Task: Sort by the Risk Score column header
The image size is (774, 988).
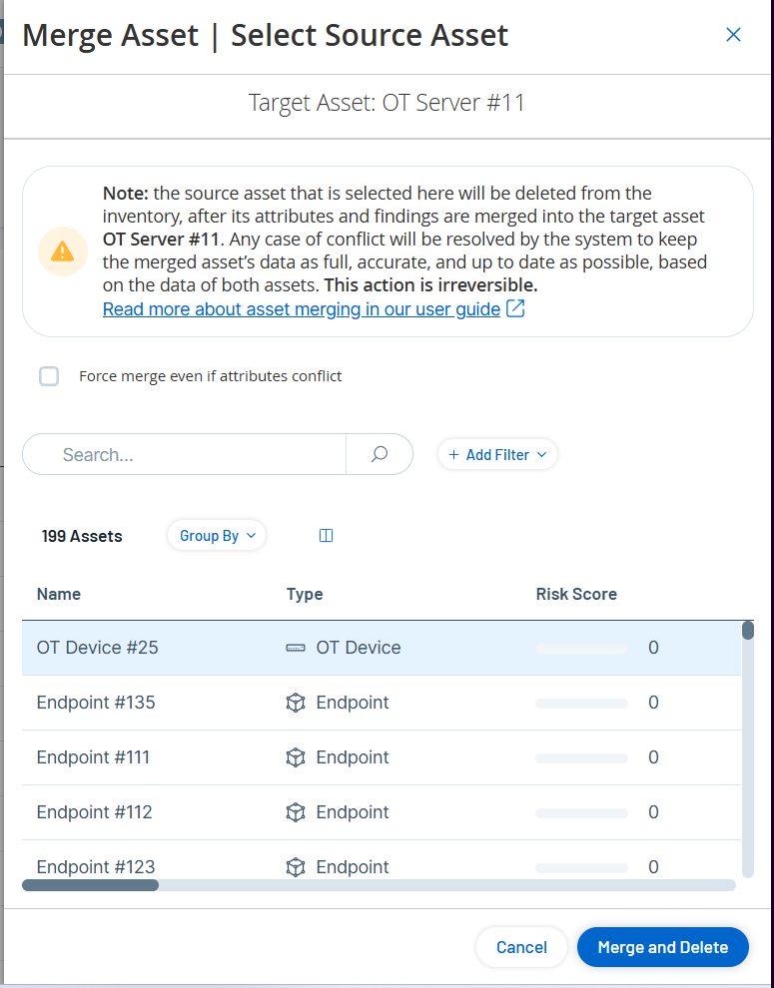Action: pyautogui.click(x=576, y=594)
